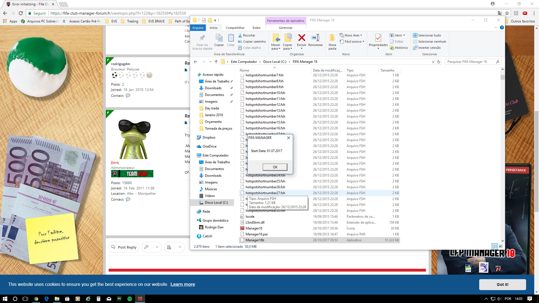Refresh the Explorer address bar
Image resolution: width=539 pixels, height=303 pixels.
click(439, 62)
